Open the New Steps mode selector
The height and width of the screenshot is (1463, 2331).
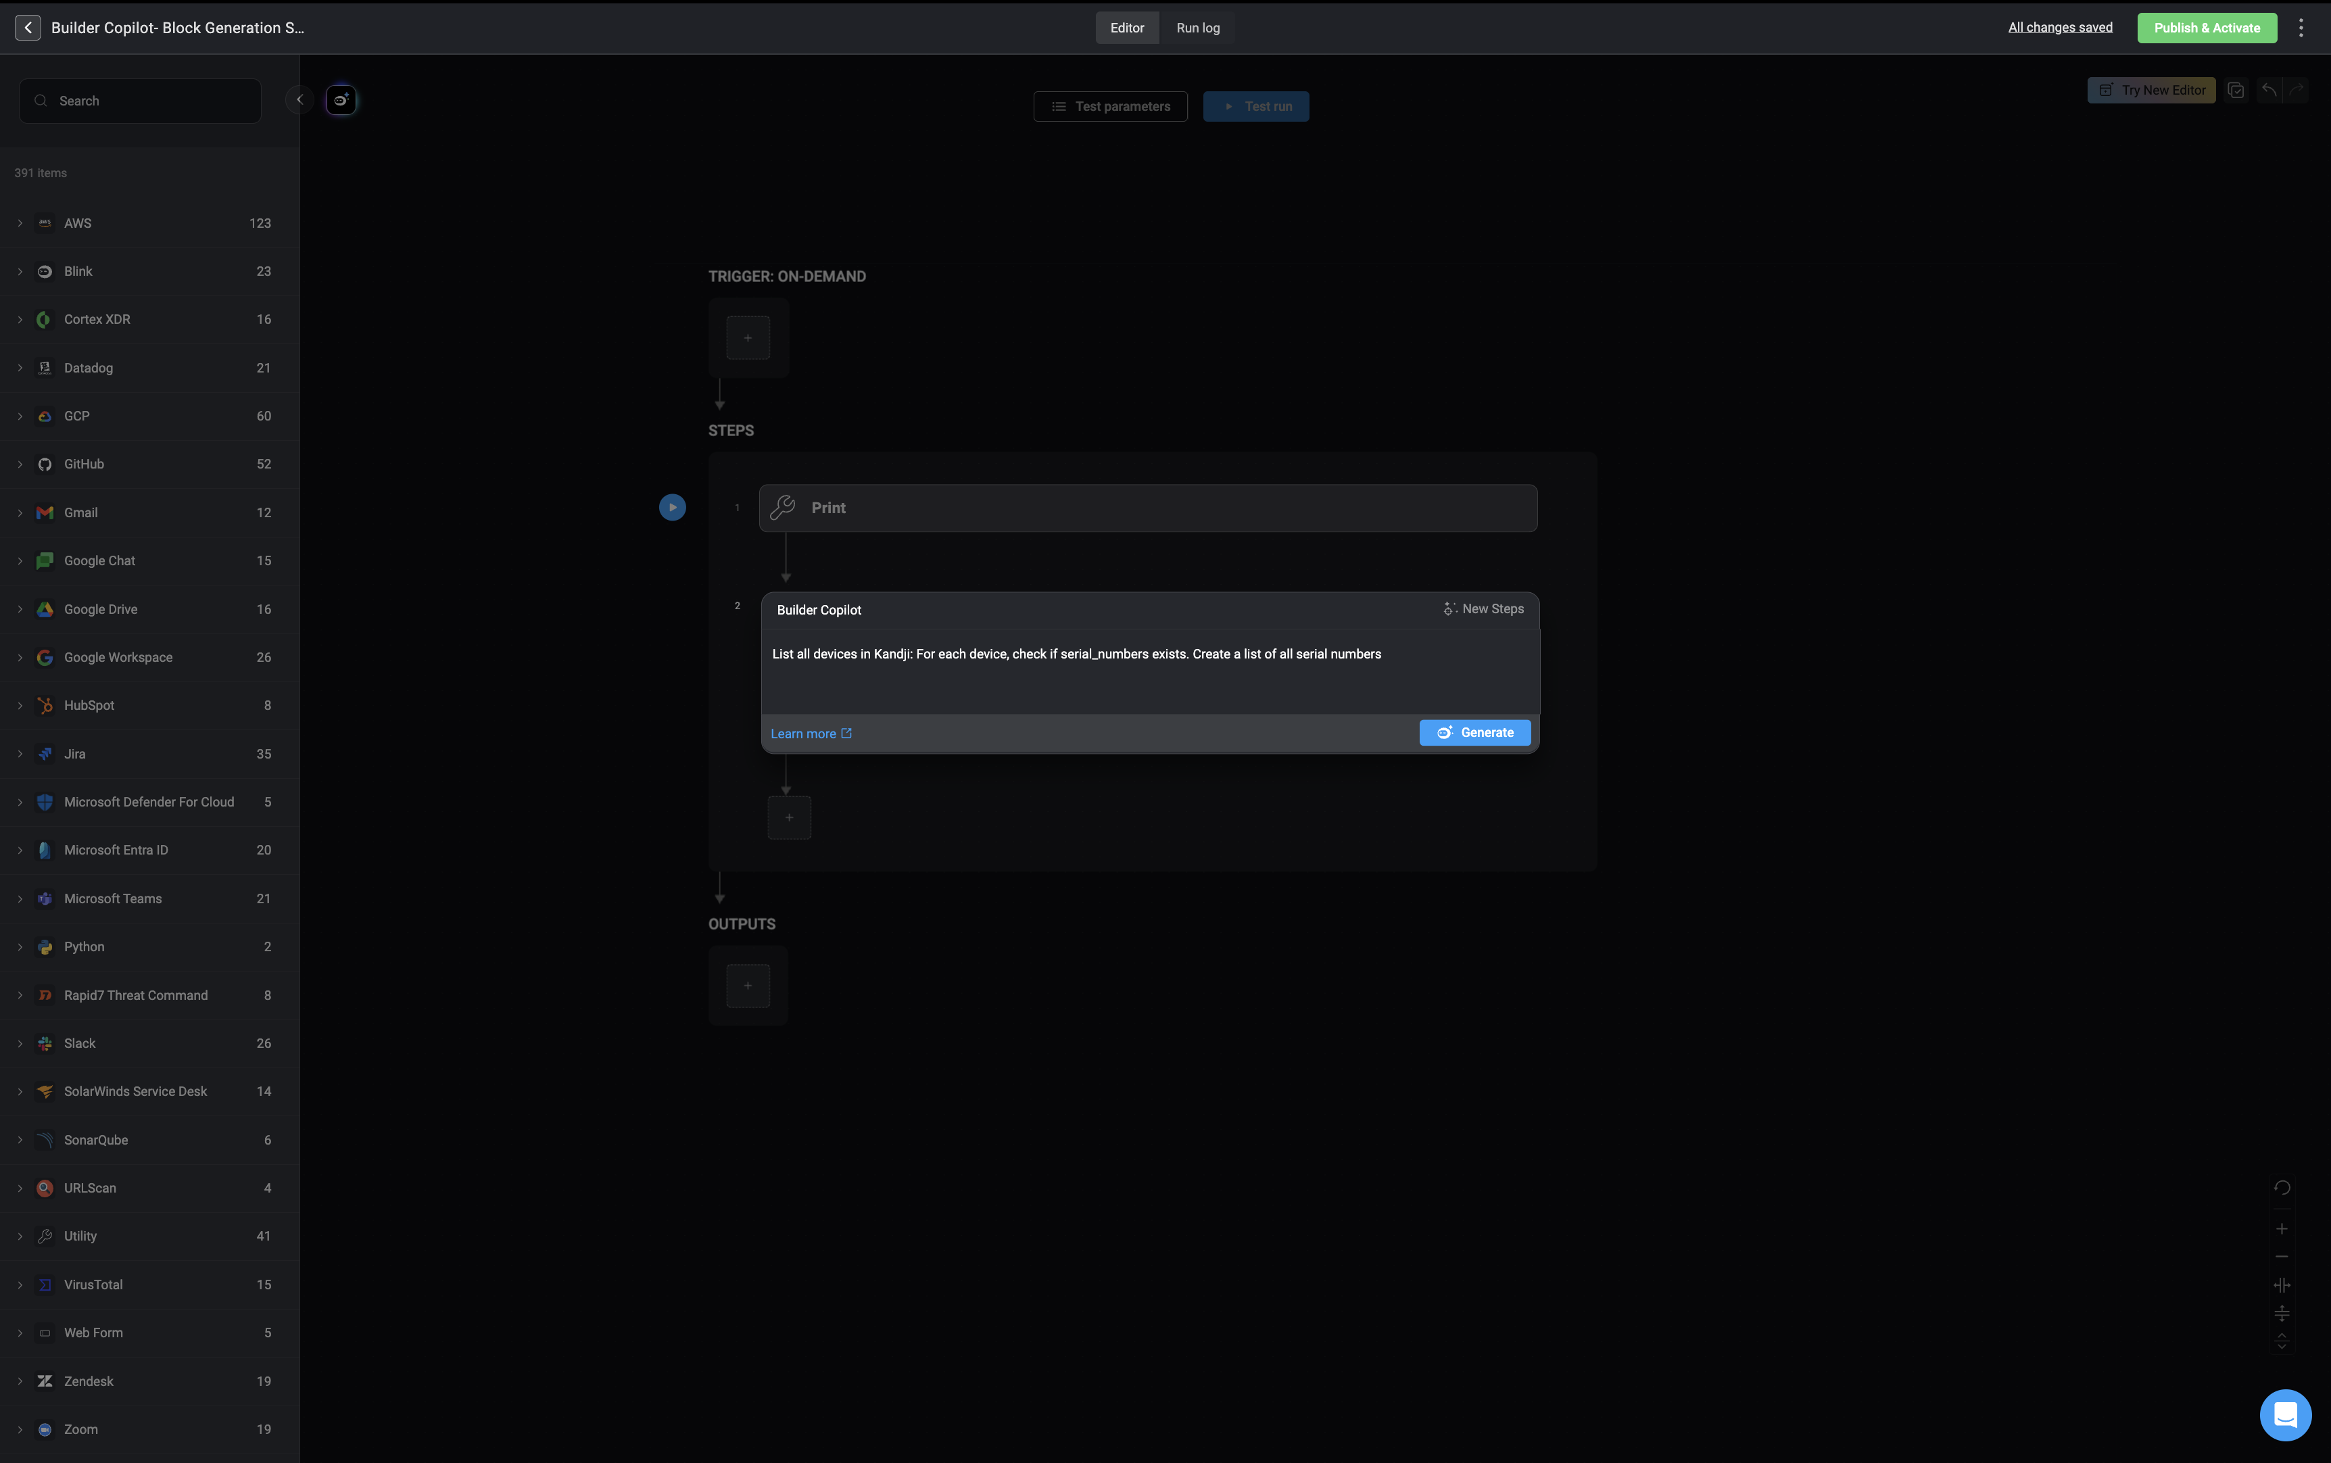[x=1483, y=608]
